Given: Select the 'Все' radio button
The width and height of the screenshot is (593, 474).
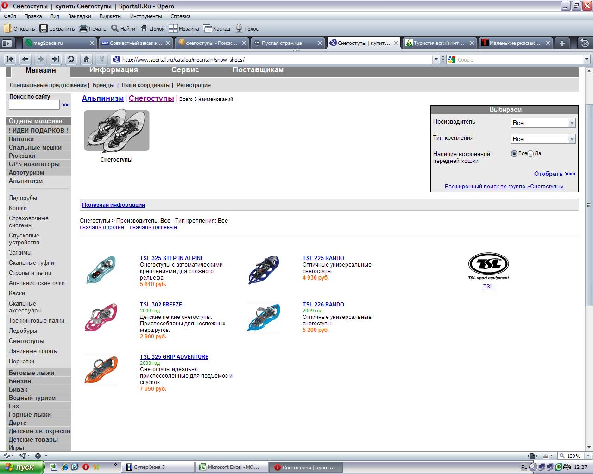Looking at the screenshot, I should (x=514, y=154).
